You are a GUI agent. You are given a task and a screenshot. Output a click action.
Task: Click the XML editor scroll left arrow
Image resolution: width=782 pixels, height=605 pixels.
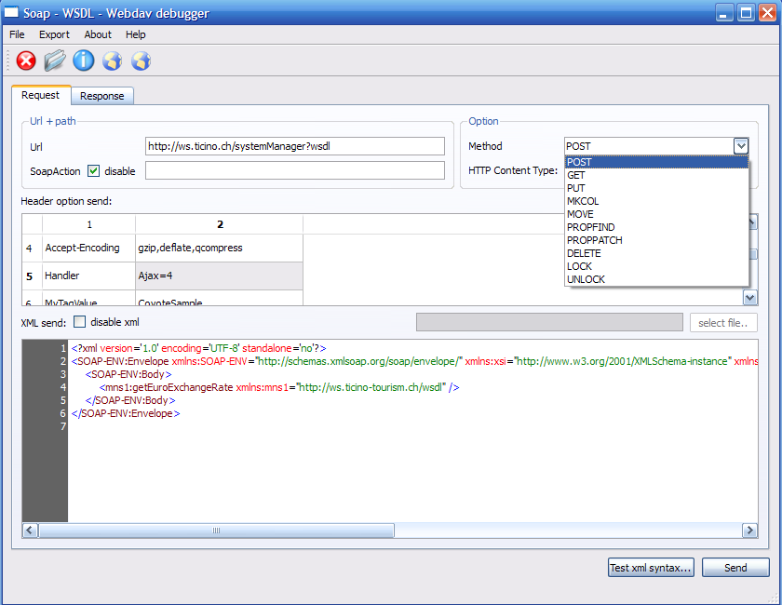(30, 531)
